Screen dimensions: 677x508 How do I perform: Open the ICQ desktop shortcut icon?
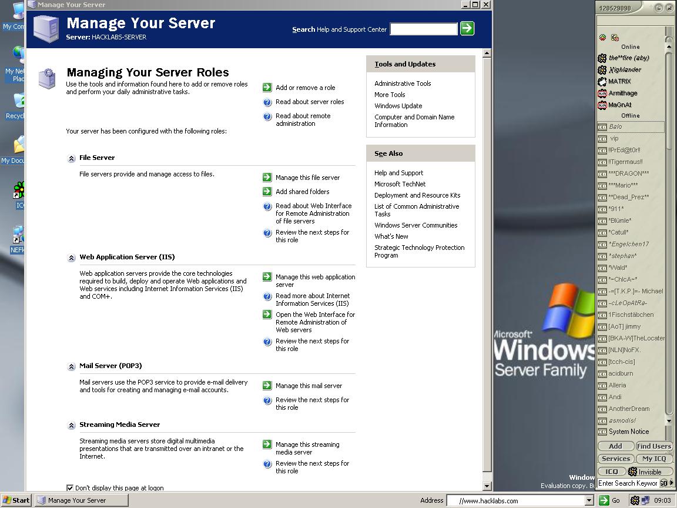[x=19, y=191]
